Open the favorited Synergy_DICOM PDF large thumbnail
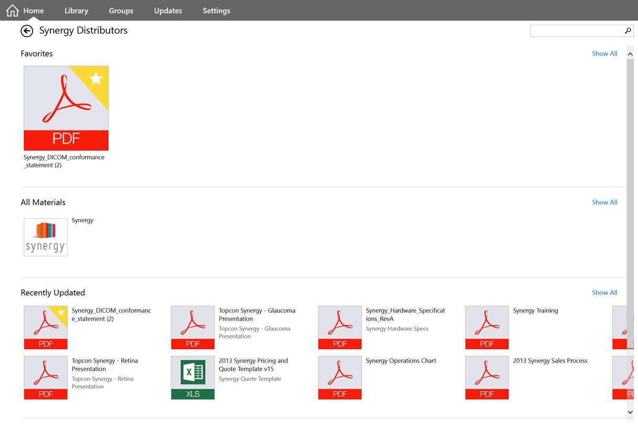Image resolution: width=638 pixels, height=425 pixels. 66,108
